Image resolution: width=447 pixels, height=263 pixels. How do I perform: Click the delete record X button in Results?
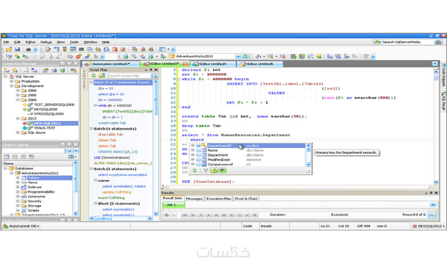tap(255, 215)
